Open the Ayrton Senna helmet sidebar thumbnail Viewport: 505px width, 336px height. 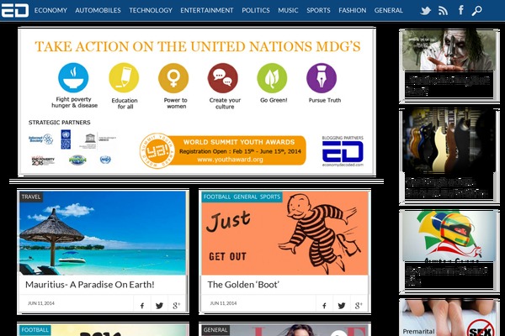[449, 236]
